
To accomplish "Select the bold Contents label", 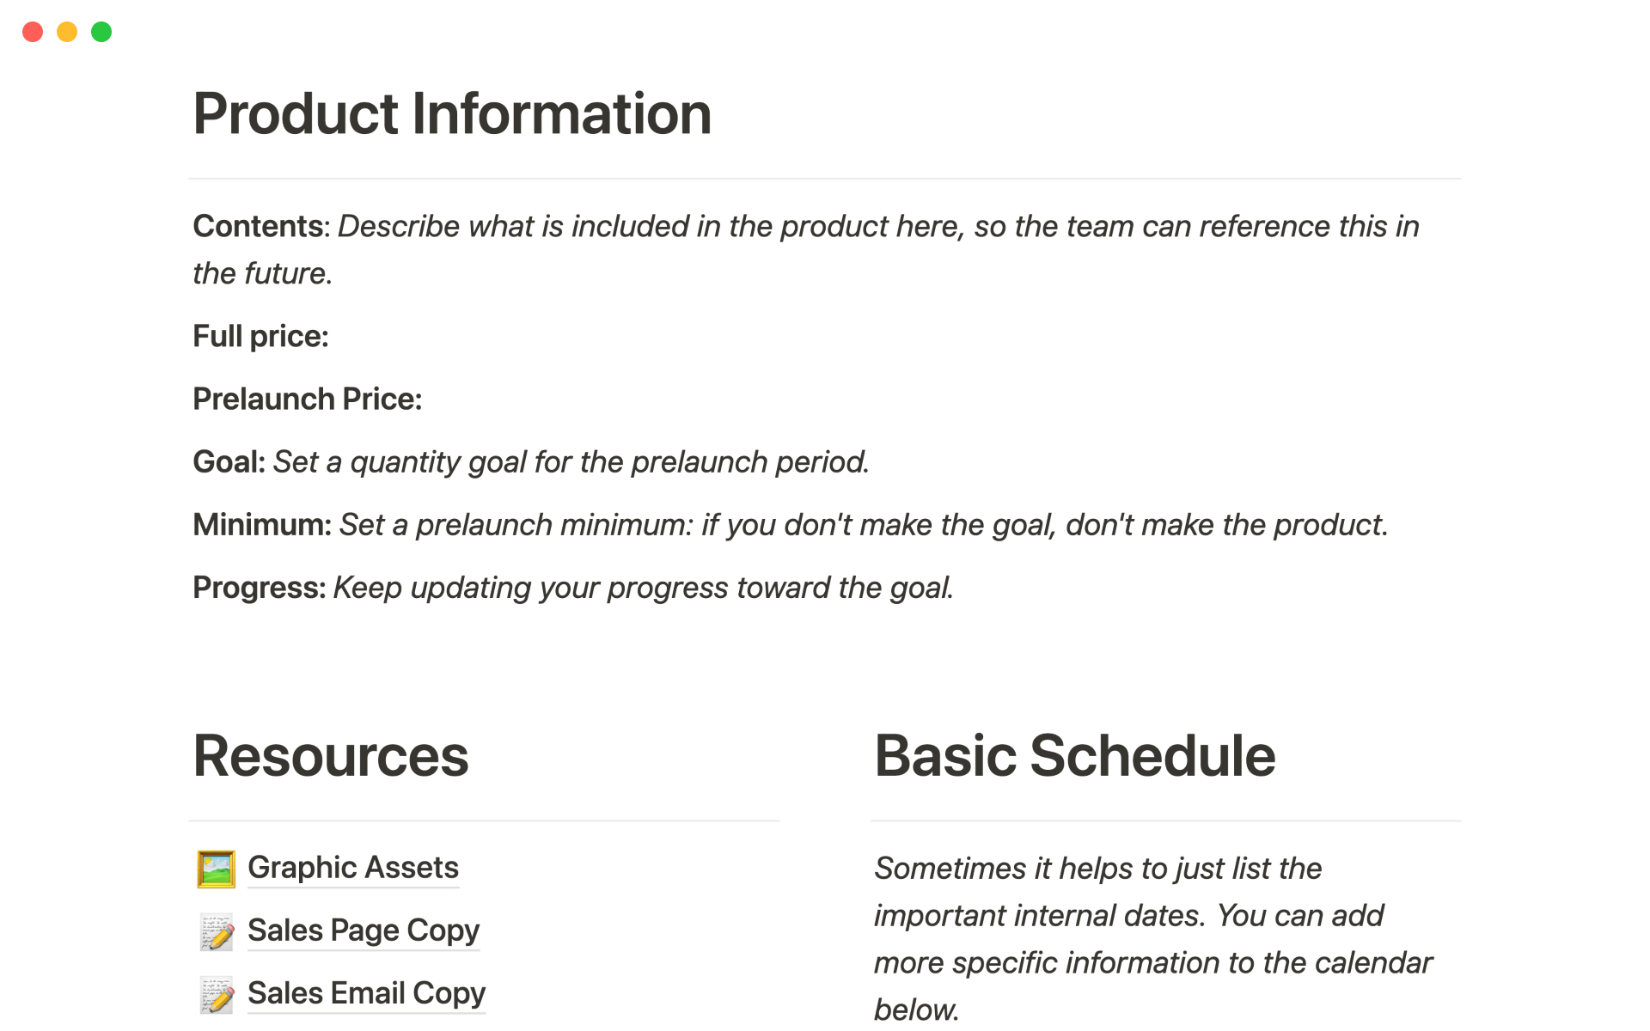I will pyautogui.click(x=258, y=226).
